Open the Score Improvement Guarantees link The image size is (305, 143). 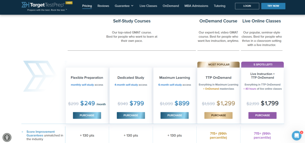[x=41, y=134]
